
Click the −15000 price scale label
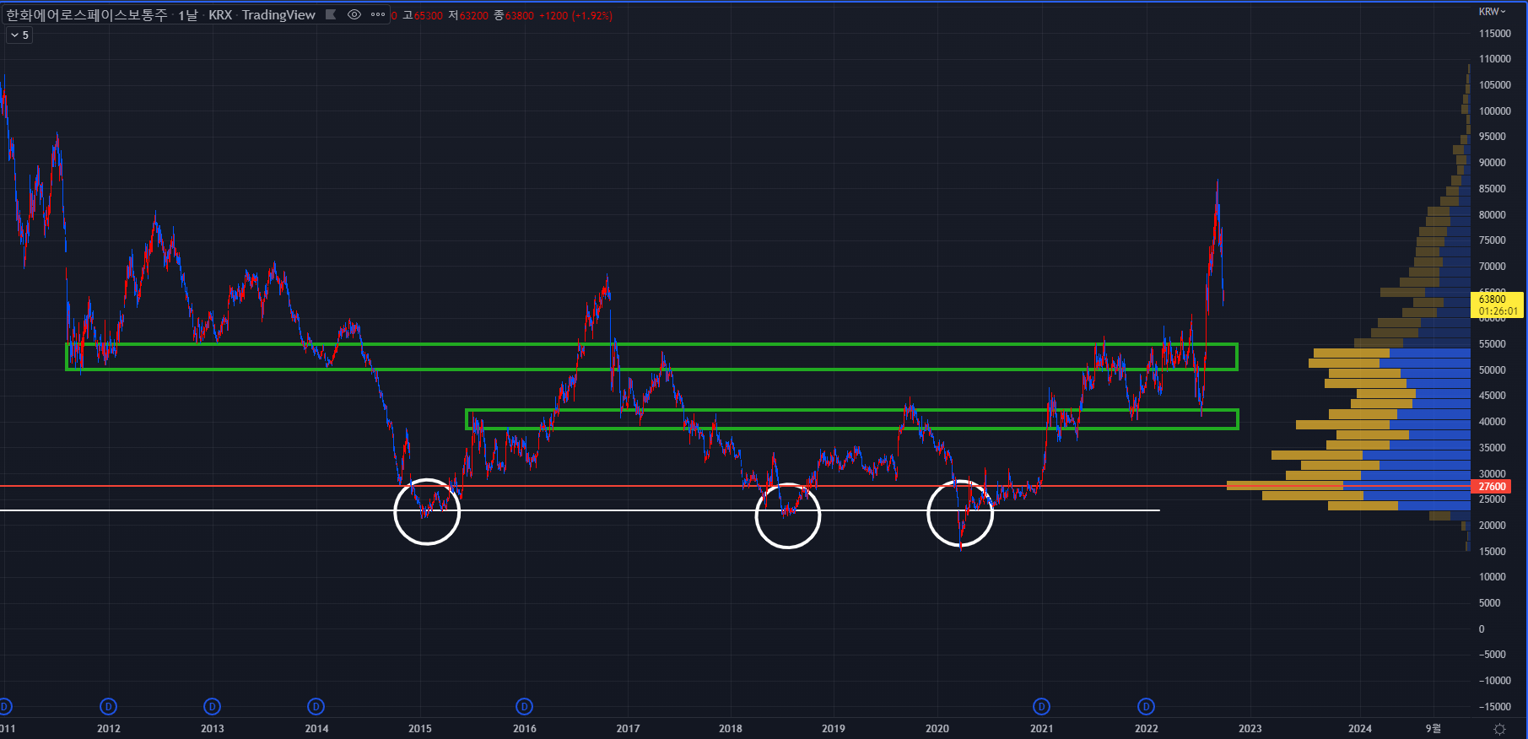pyautogui.click(x=1494, y=707)
